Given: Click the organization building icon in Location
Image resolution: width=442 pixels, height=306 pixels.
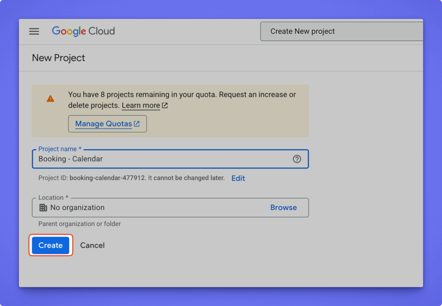Looking at the screenshot, I should pyautogui.click(x=43, y=208).
